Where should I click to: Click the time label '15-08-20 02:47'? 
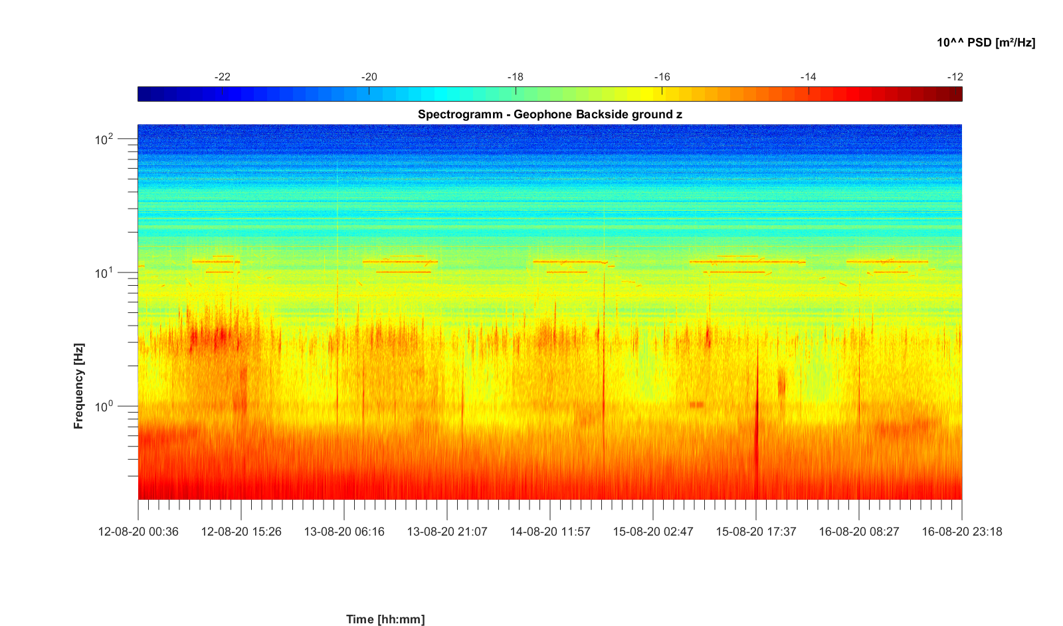click(x=653, y=532)
